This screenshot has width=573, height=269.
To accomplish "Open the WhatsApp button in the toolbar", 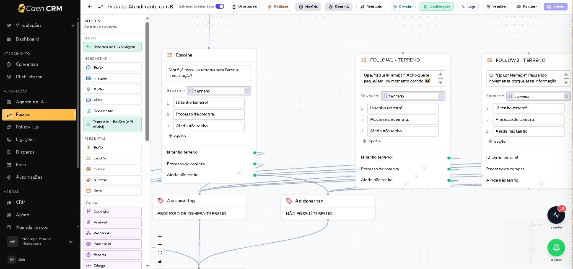I will point(244,7).
